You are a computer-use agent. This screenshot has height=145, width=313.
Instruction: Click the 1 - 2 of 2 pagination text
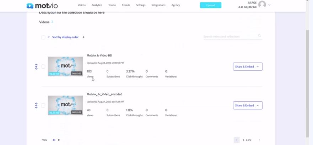[247, 140]
